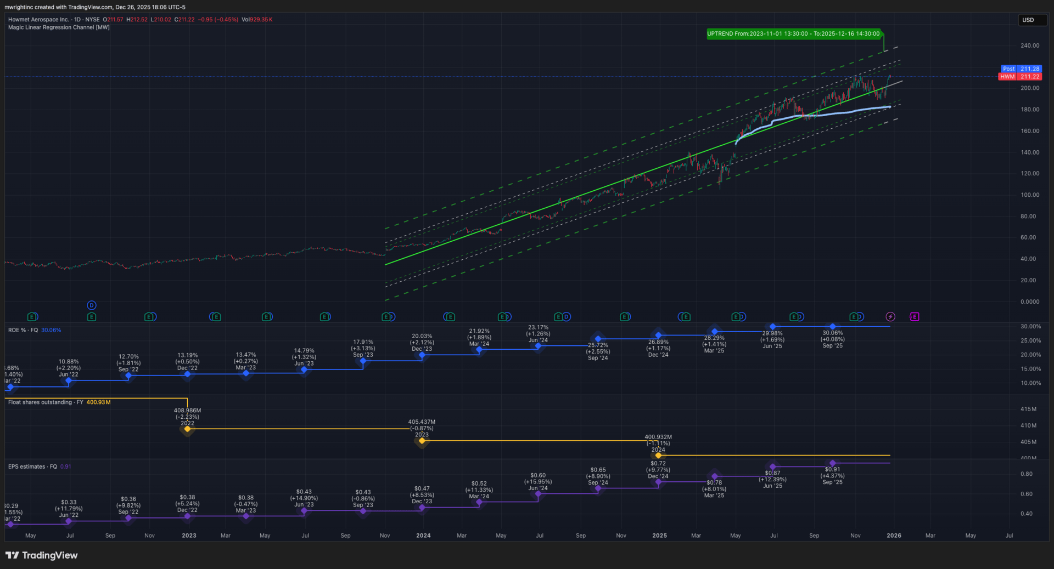
Task: Open the earnings E marker for August 2022
Action: [x=92, y=317]
